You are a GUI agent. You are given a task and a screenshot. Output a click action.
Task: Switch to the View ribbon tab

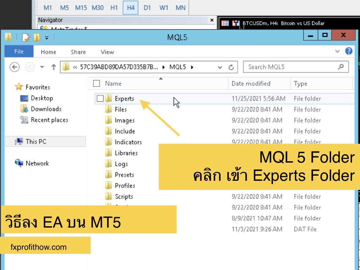(107, 52)
